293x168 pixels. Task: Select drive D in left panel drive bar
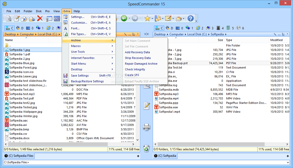click(20, 28)
